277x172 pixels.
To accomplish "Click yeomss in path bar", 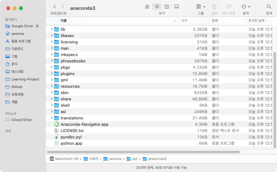I will [x=112, y=159].
